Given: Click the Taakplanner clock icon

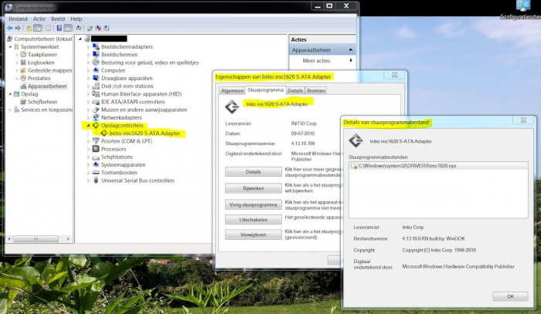Looking at the screenshot, I should [23, 55].
